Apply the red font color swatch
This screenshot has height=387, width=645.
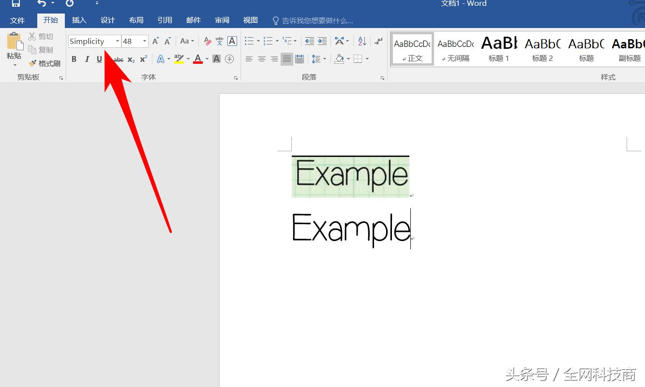coord(197,59)
